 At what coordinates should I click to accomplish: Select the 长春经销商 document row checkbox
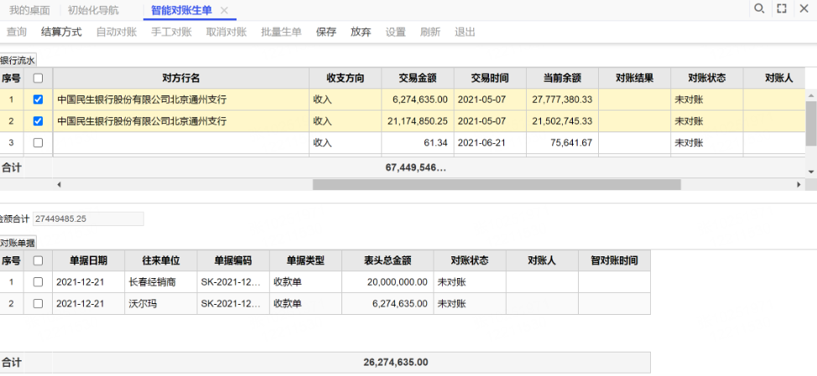pos(38,282)
